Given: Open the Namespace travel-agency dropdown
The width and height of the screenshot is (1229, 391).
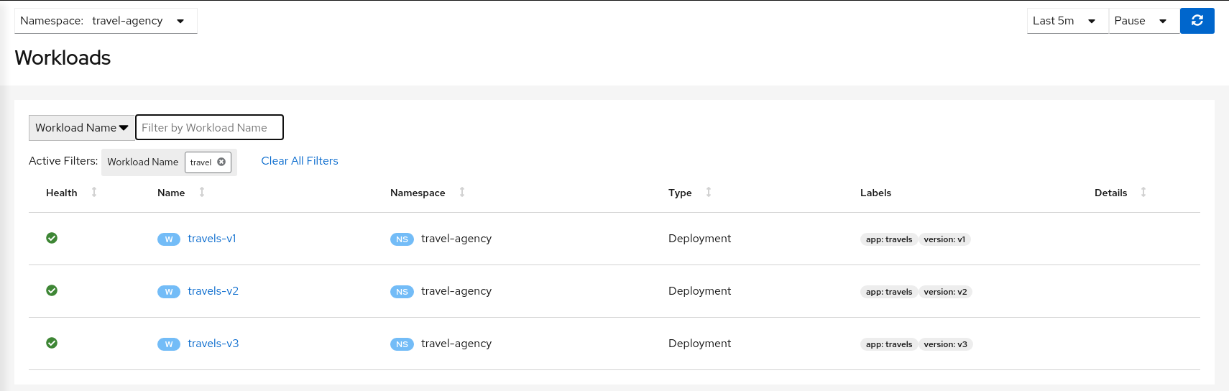Looking at the screenshot, I should (106, 21).
